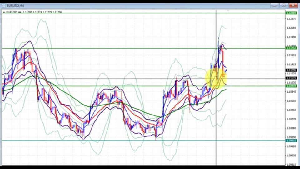300x169 pixels.
Task: Click the 1.11225 price scale label
Action: coord(291,74)
